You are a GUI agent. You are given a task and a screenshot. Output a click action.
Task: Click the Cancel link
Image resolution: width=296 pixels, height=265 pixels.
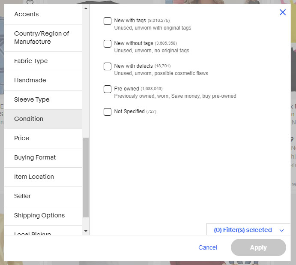tap(208, 247)
